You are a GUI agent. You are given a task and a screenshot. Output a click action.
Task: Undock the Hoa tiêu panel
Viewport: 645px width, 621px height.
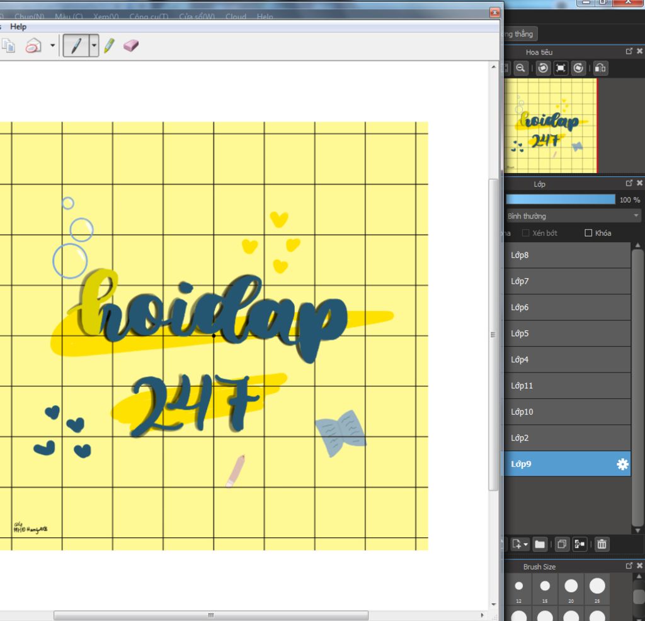(629, 52)
